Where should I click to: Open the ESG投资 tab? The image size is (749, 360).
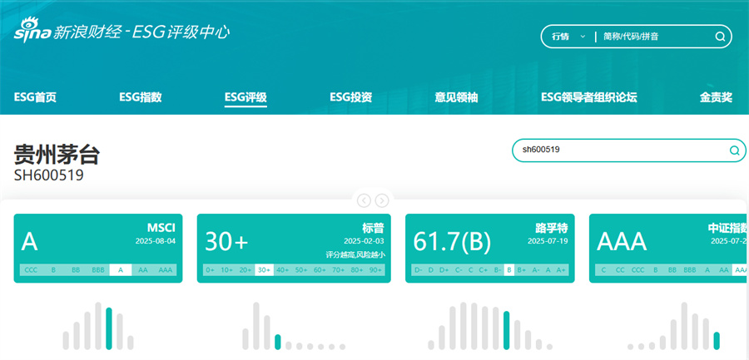[350, 97]
